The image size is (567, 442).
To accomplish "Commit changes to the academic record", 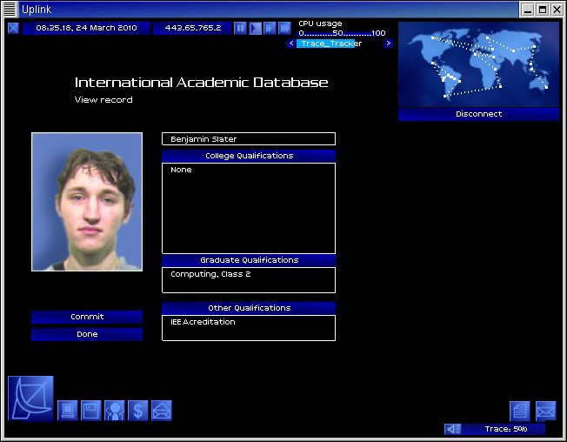I will (x=87, y=317).
